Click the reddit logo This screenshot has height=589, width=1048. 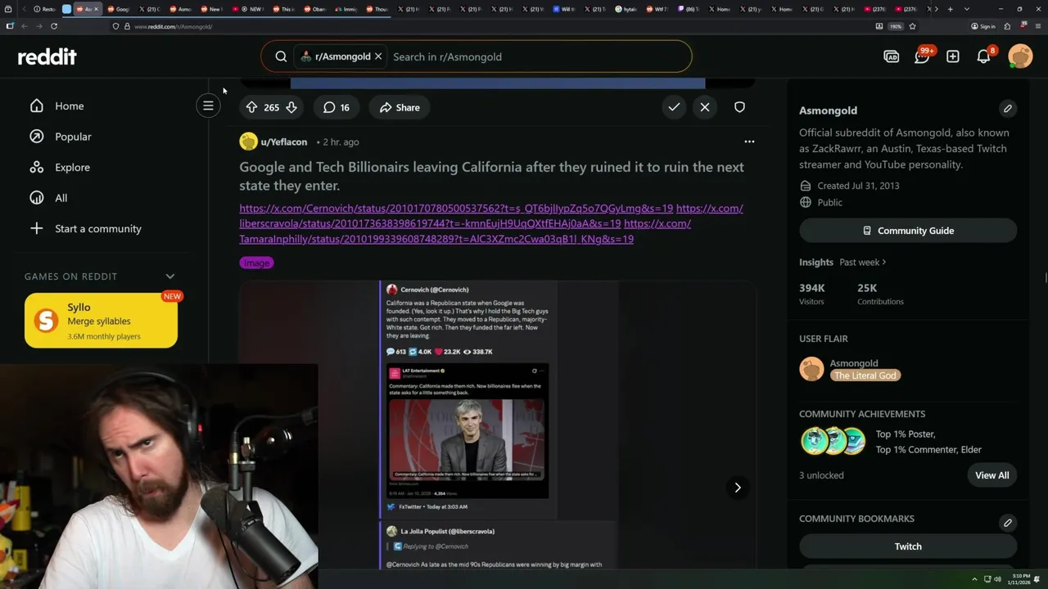pyautogui.click(x=47, y=56)
